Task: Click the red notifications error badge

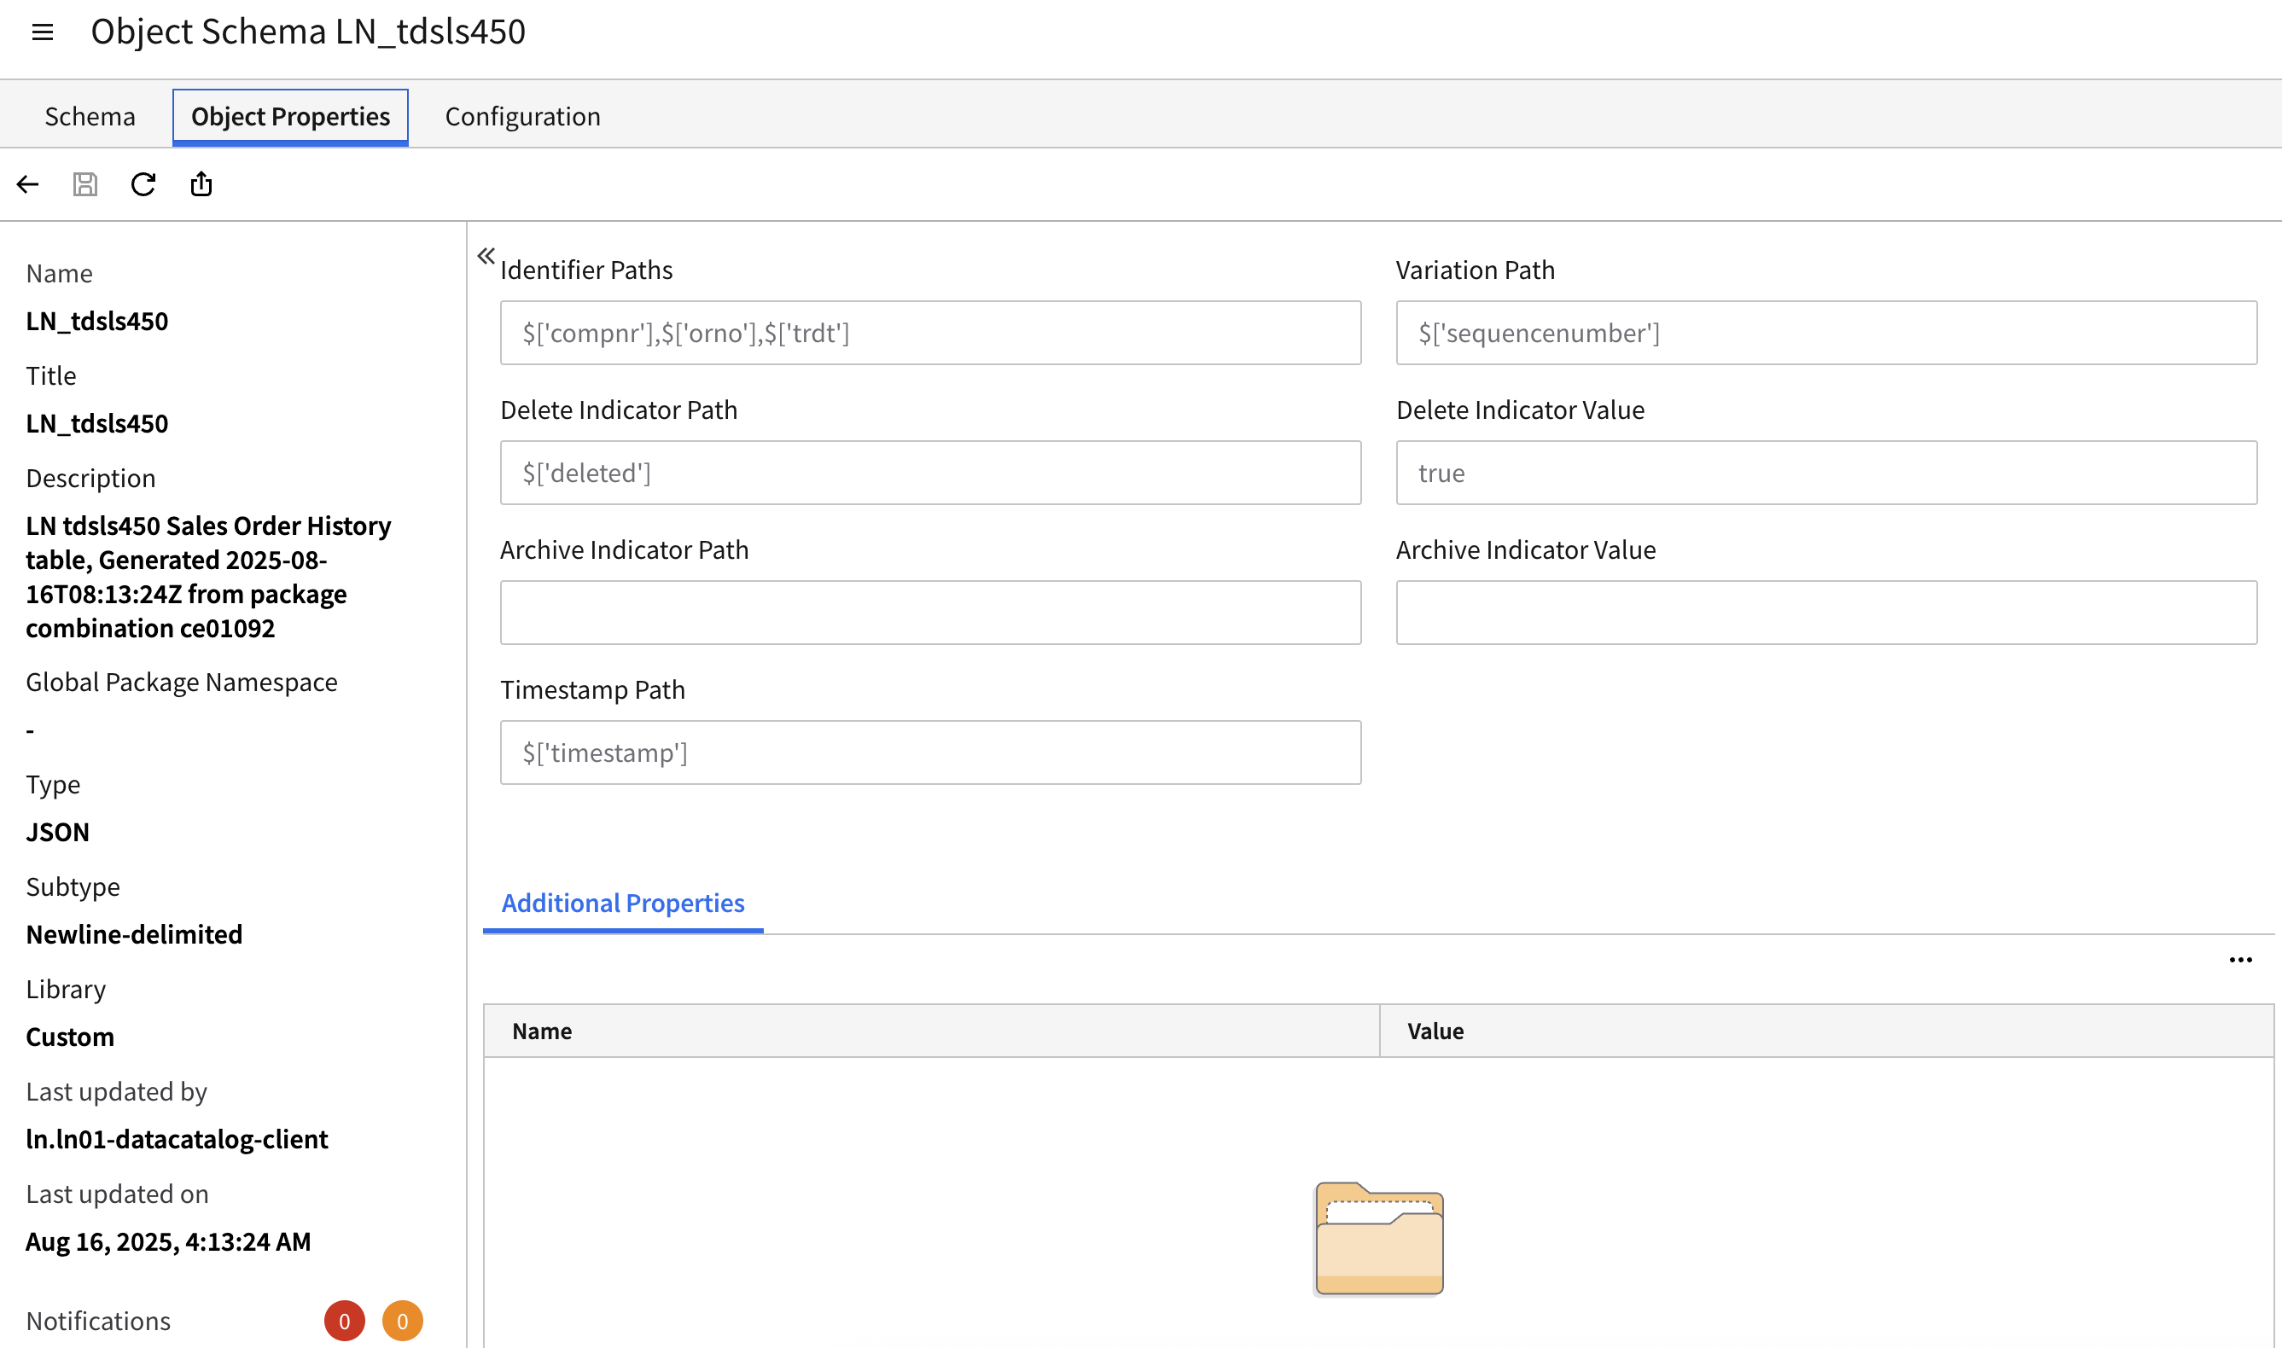Action: (344, 1321)
